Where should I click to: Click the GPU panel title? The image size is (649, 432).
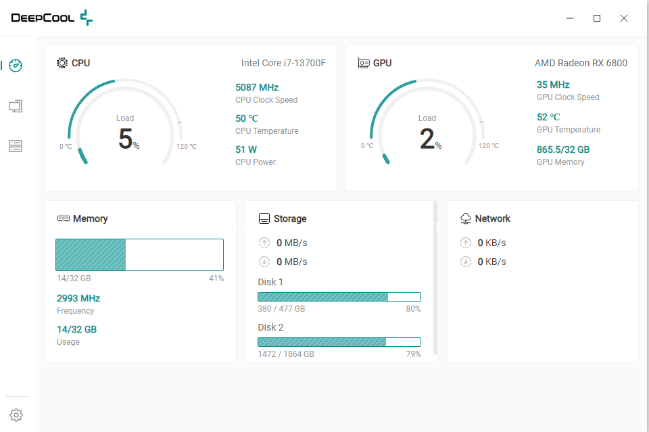coord(383,63)
